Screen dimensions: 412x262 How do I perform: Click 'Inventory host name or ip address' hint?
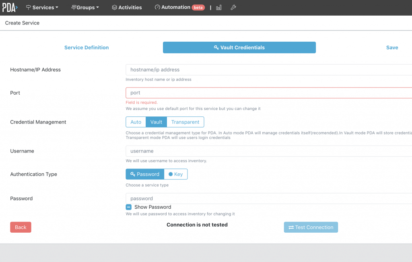tap(159, 79)
